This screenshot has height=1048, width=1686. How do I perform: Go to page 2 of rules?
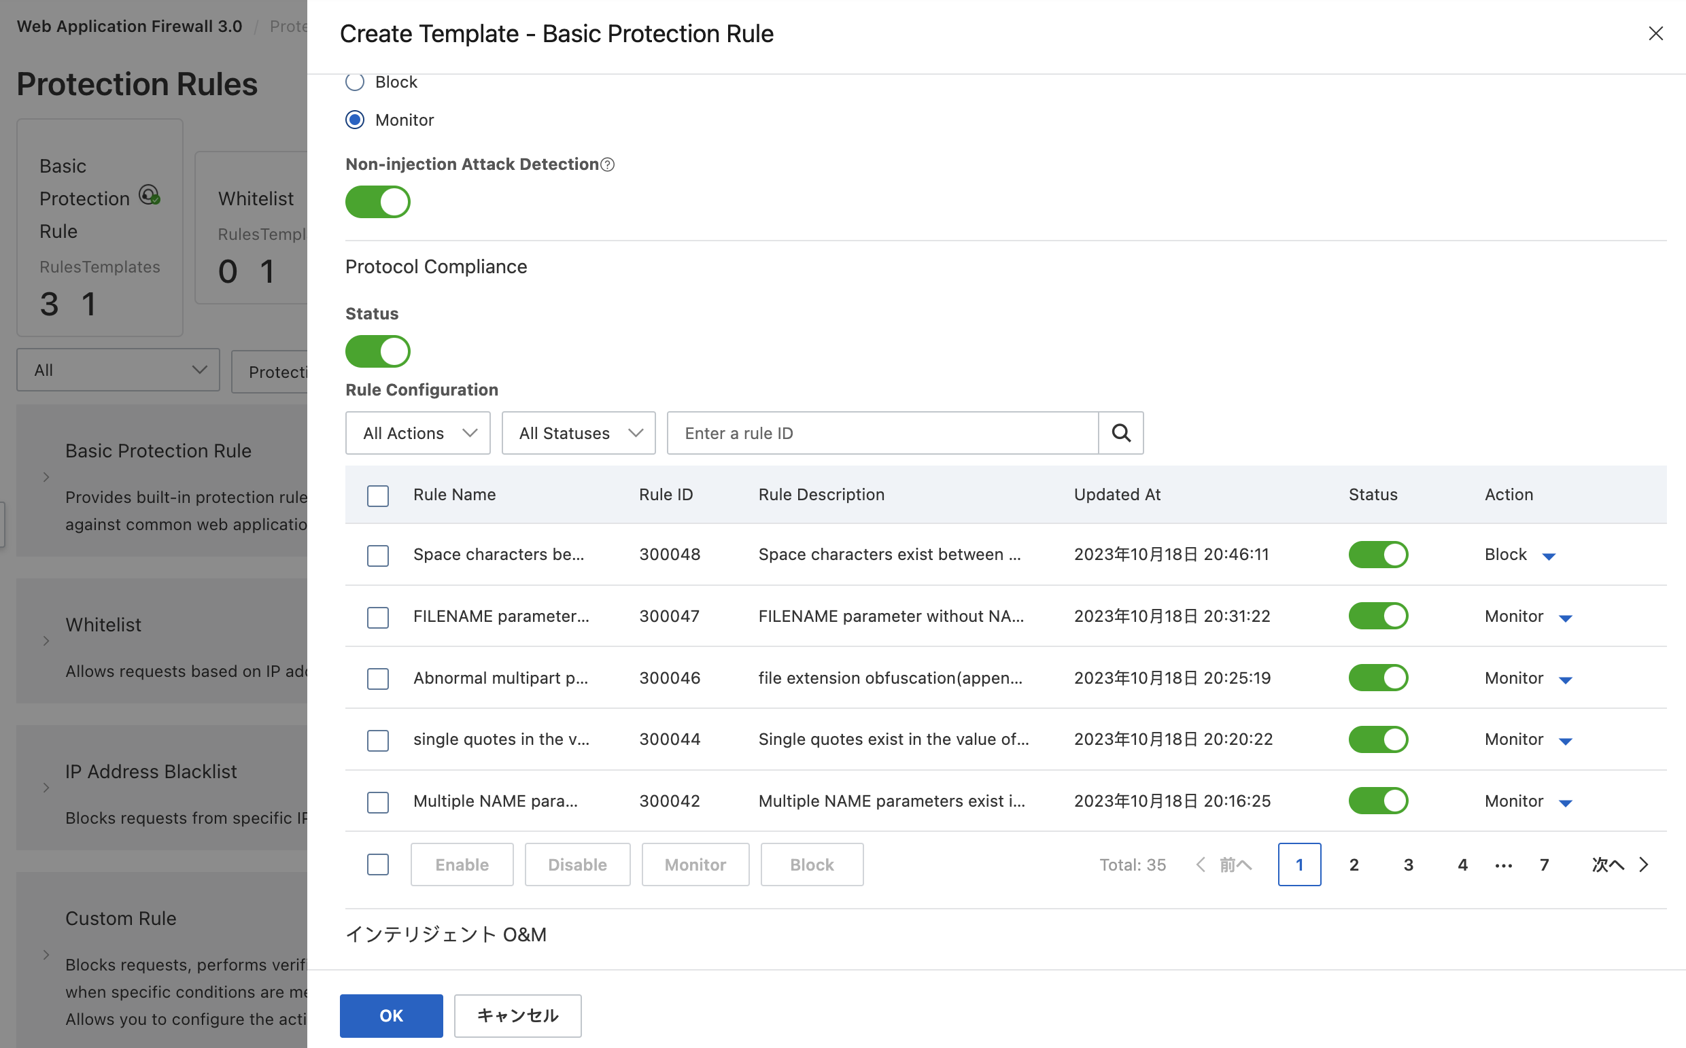(1354, 864)
